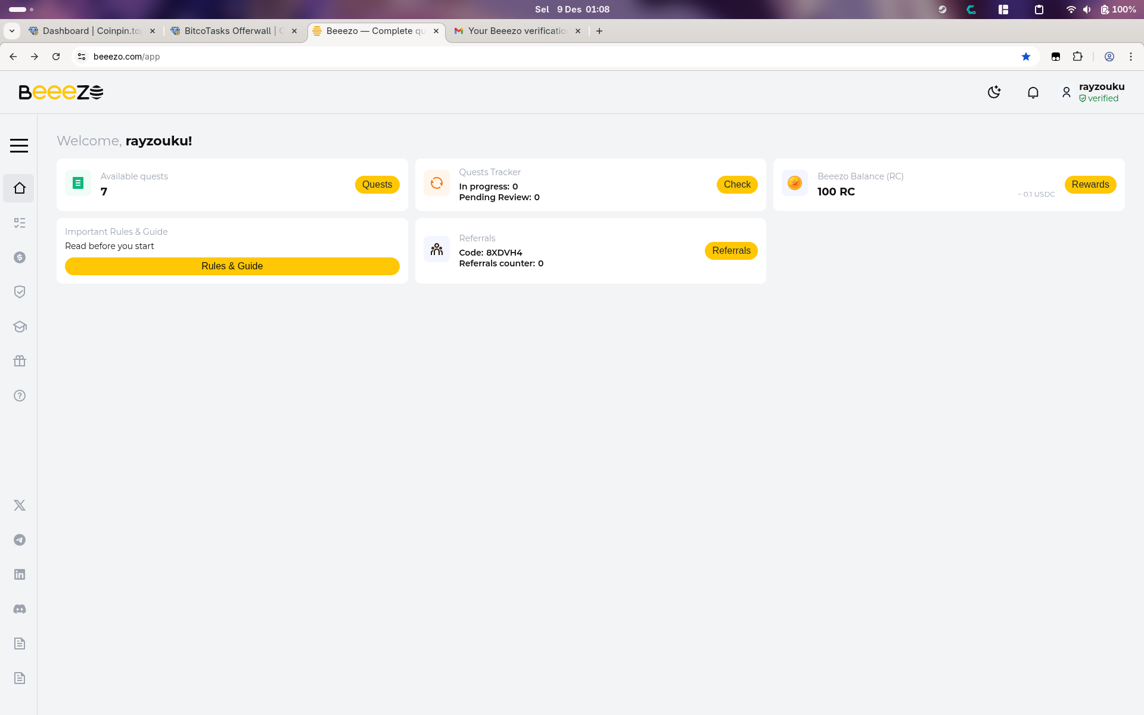Open the graduation cap sidebar icon
Viewport: 1144px width, 715px height.
20,327
